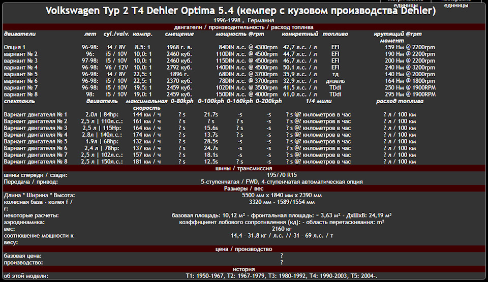Click the 'мощность @rpm' column header
Image resolution: width=488 pixels, height=282 pixels.
[240, 34]
